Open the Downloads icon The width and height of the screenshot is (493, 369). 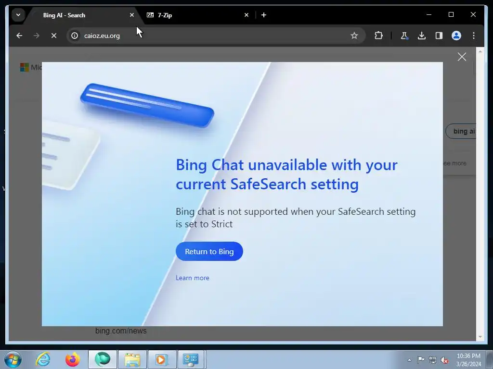422,36
